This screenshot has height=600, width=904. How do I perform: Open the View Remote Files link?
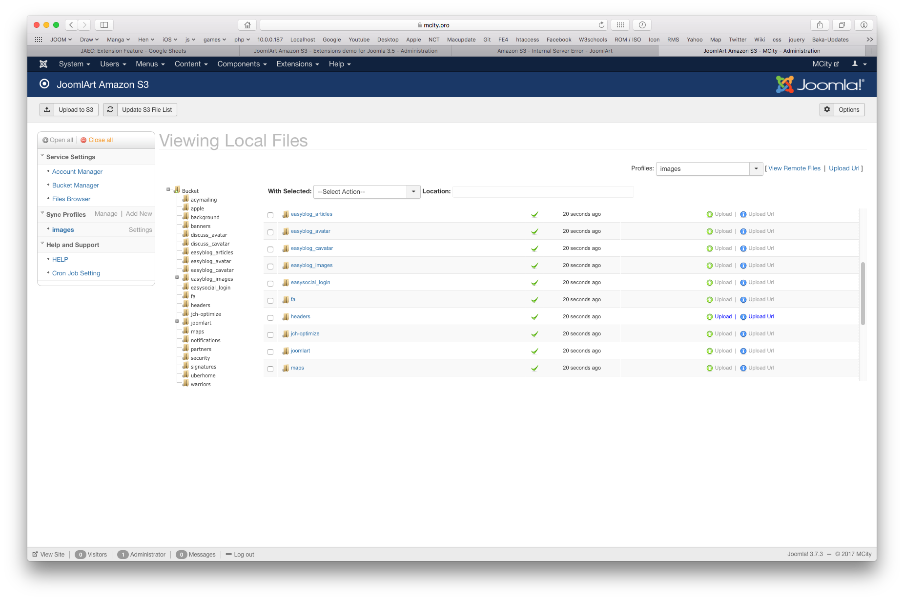point(794,168)
